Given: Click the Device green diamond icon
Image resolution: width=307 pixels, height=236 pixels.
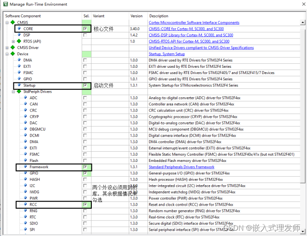Looking at the screenshot, I should click(x=13, y=54).
